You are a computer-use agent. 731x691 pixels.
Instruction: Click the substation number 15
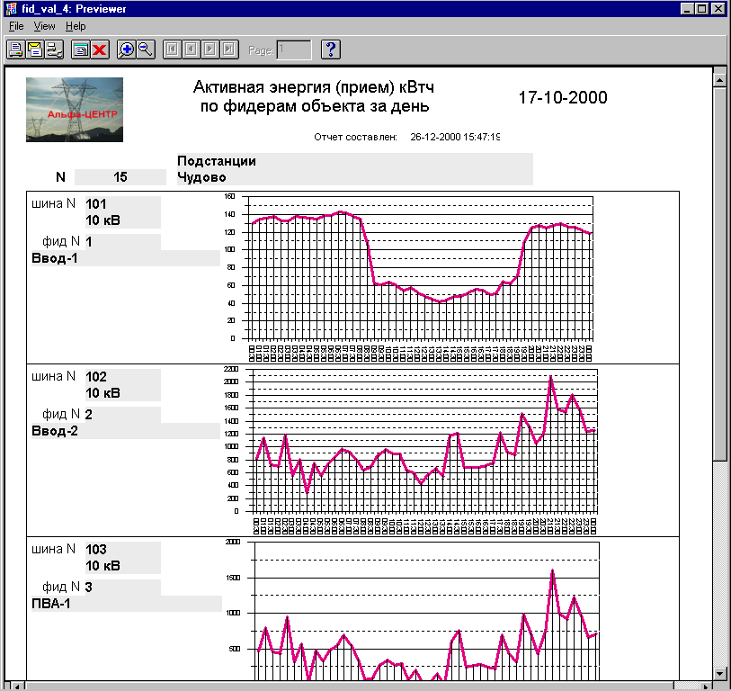click(120, 177)
